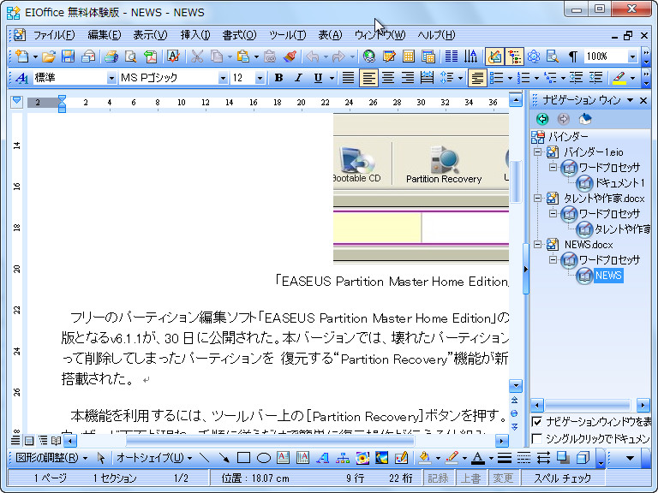Image resolution: width=658 pixels, height=493 pixels.
Task: Click the 記録 status bar indicator
Action: coord(438,478)
